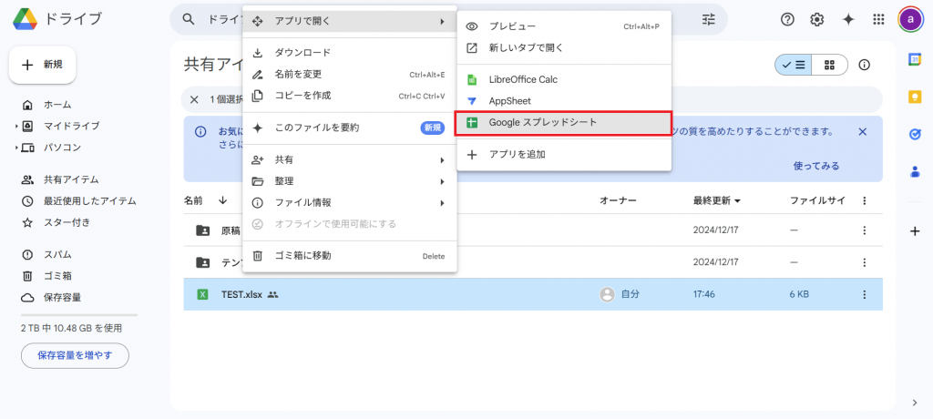This screenshot has width=933, height=419.
Task: Open the settings gear icon
Action: (817, 20)
